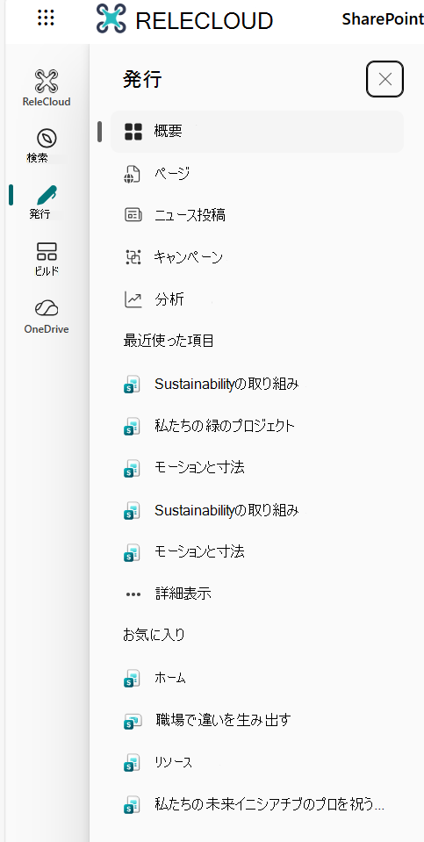Open 私たちの緑のプロジェクト recent item
Viewport: 424px width, 842px height.
[257, 426]
